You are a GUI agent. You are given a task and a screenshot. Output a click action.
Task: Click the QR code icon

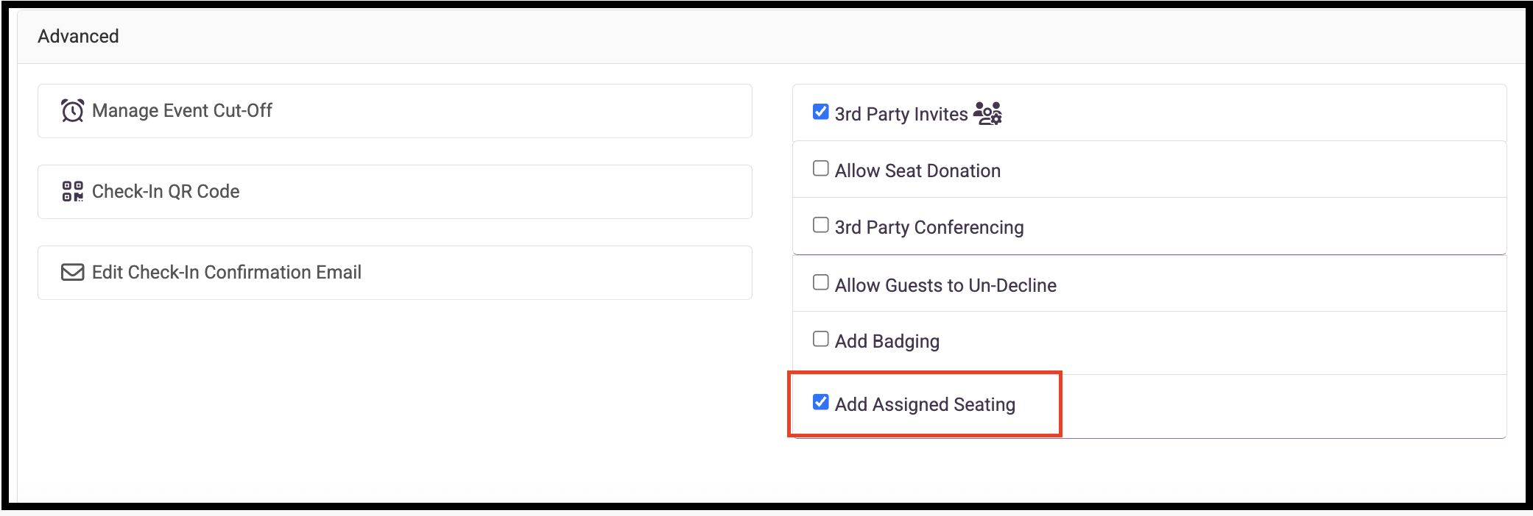click(72, 191)
